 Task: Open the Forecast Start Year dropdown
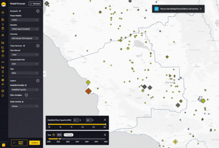pyautogui.click(x=25, y=64)
